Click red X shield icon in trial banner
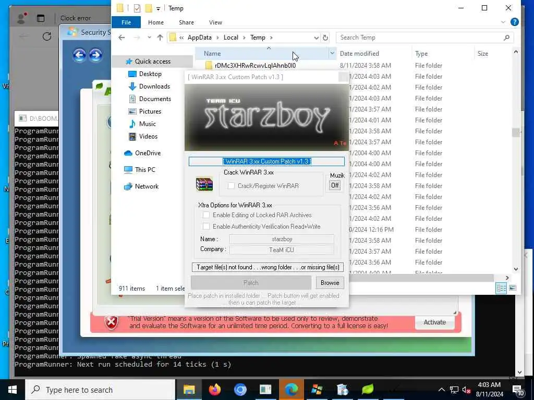Image resolution: width=534 pixels, height=400 pixels. click(112, 322)
